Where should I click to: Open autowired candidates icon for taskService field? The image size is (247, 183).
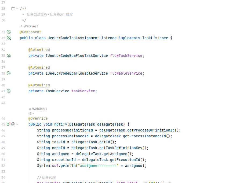click(9, 91)
